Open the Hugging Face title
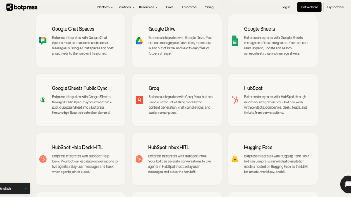Screen dimensions: 351x197 [x=258, y=148]
